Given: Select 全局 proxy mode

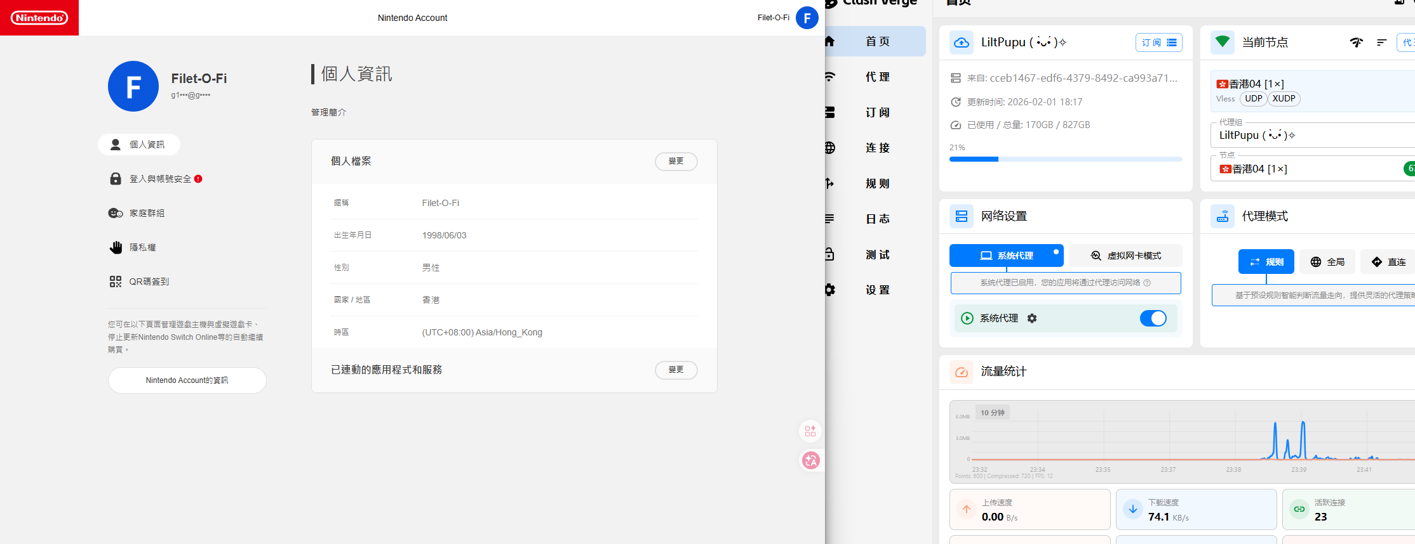Looking at the screenshot, I should 1327,262.
